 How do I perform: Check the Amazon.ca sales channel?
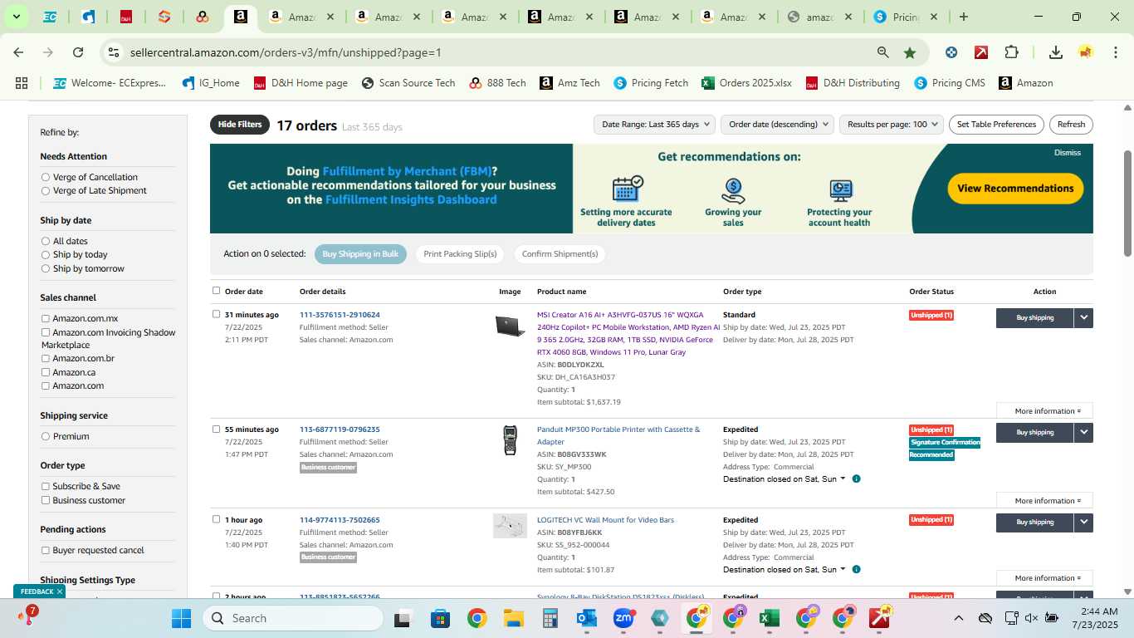pos(46,372)
